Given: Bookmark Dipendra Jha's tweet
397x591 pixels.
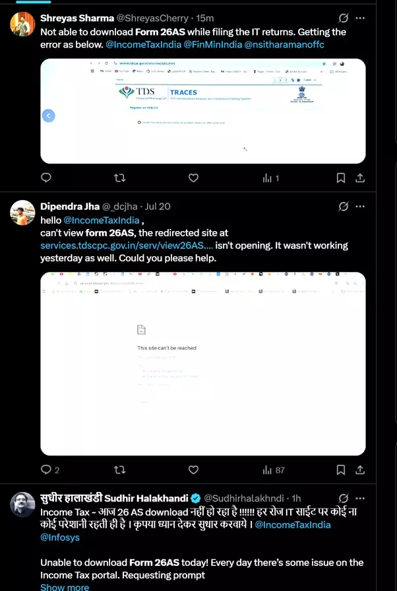Looking at the screenshot, I should (x=340, y=469).
